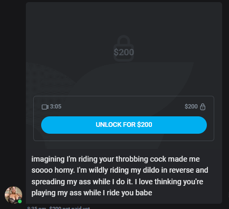The image size is (229, 209).
Task: Click the message line starting with 'imagining'
Action: pyautogui.click(x=116, y=159)
